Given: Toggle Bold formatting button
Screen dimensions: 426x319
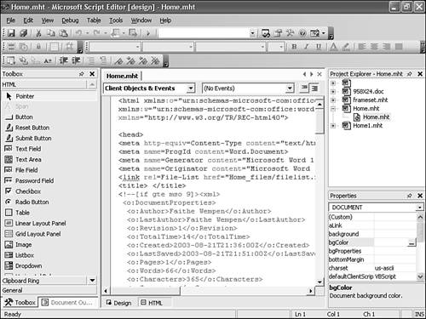Looking at the screenshot, I should coord(294,47).
